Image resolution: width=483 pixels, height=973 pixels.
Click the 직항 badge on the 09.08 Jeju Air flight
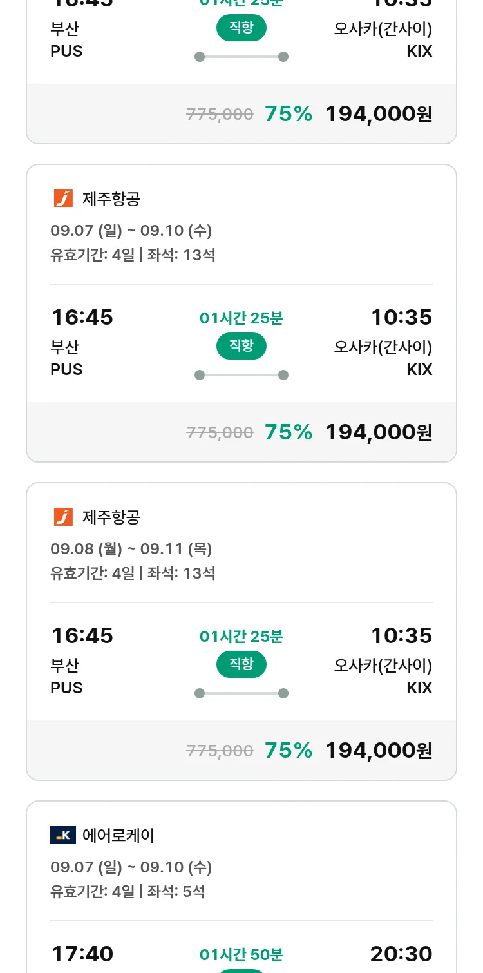pyautogui.click(x=241, y=665)
